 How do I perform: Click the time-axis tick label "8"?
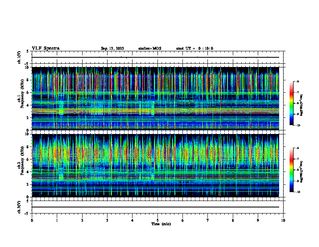coord(233,220)
